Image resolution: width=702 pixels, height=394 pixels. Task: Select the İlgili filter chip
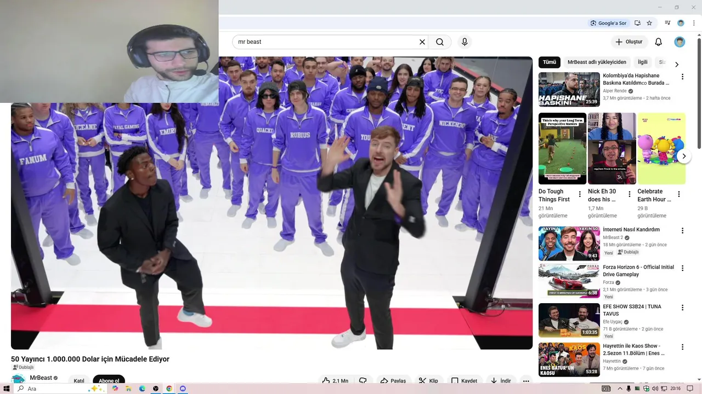[643, 62]
